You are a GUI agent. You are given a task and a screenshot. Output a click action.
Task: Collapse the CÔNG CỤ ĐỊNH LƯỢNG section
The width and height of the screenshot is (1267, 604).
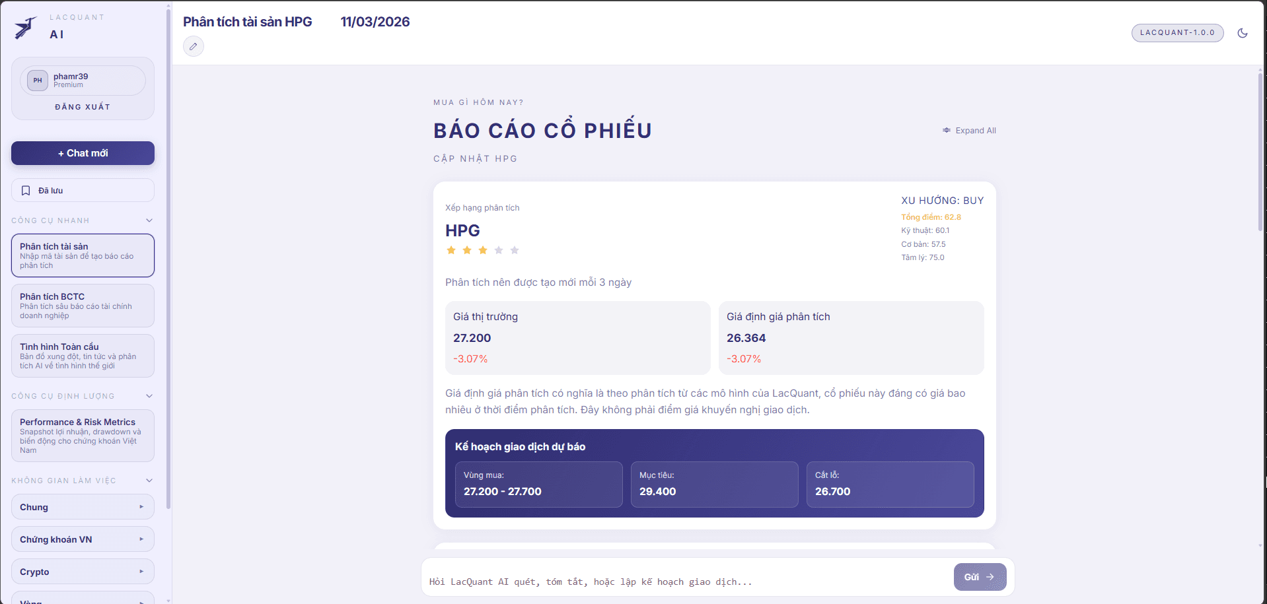(149, 395)
